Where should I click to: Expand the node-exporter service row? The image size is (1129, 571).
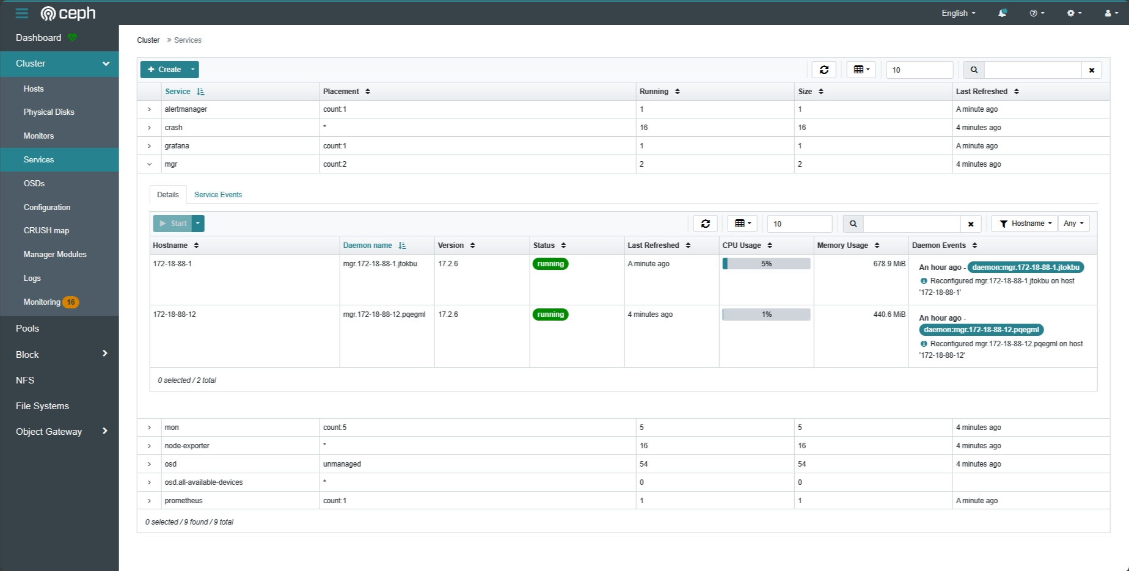149,446
